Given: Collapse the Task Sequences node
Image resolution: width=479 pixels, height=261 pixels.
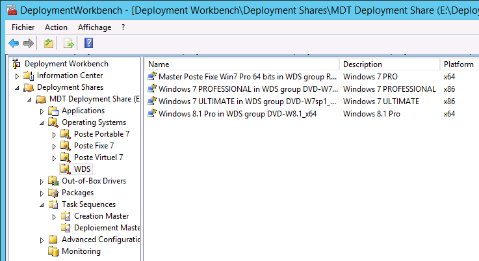Looking at the screenshot, I should click(42, 205).
